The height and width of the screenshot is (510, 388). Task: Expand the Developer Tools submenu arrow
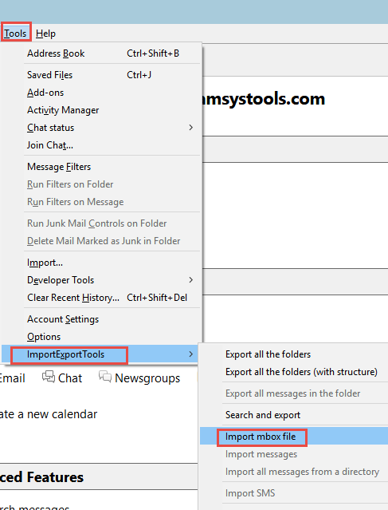tap(191, 280)
